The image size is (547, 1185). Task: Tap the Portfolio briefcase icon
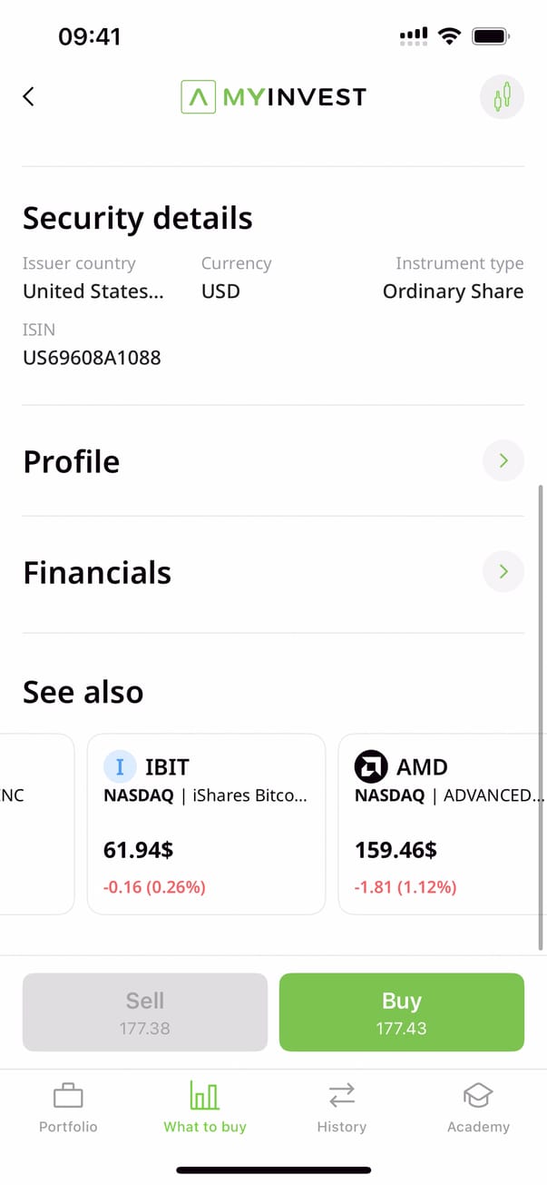tap(68, 1096)
